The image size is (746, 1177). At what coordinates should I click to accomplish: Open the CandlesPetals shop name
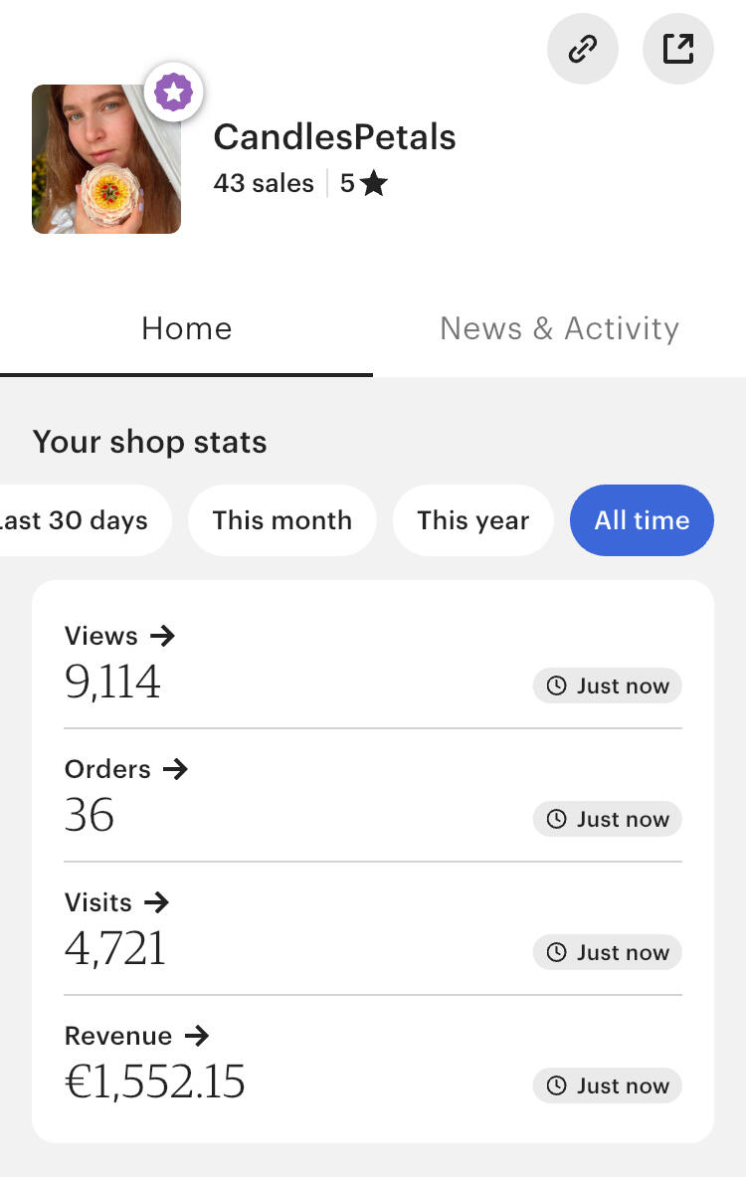(334, 137)
